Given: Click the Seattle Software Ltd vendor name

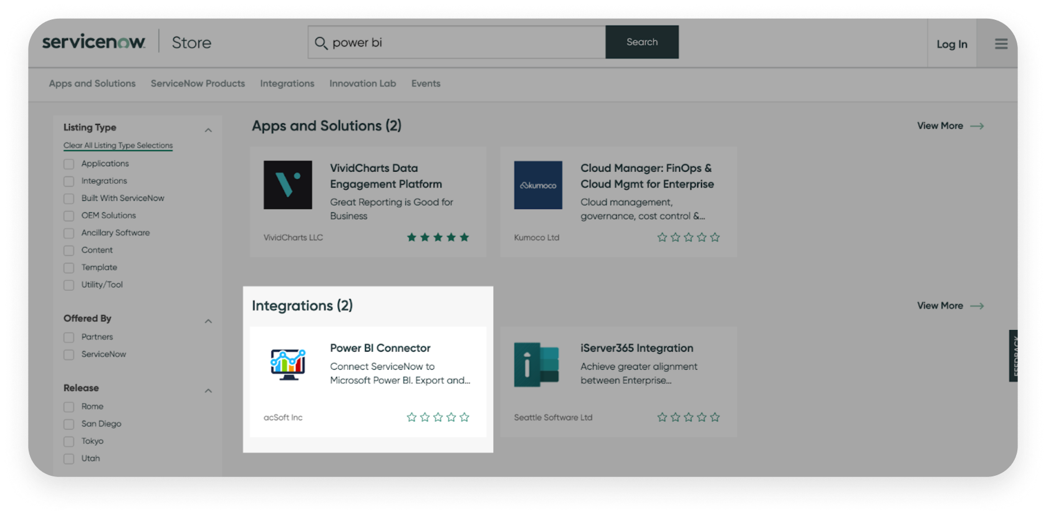Looking at the screenshot, I should [553, 418].
